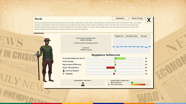This screenshot has height=104, width=186.
Task: Select the Sammy Magosi minister label
Action: 72,71
